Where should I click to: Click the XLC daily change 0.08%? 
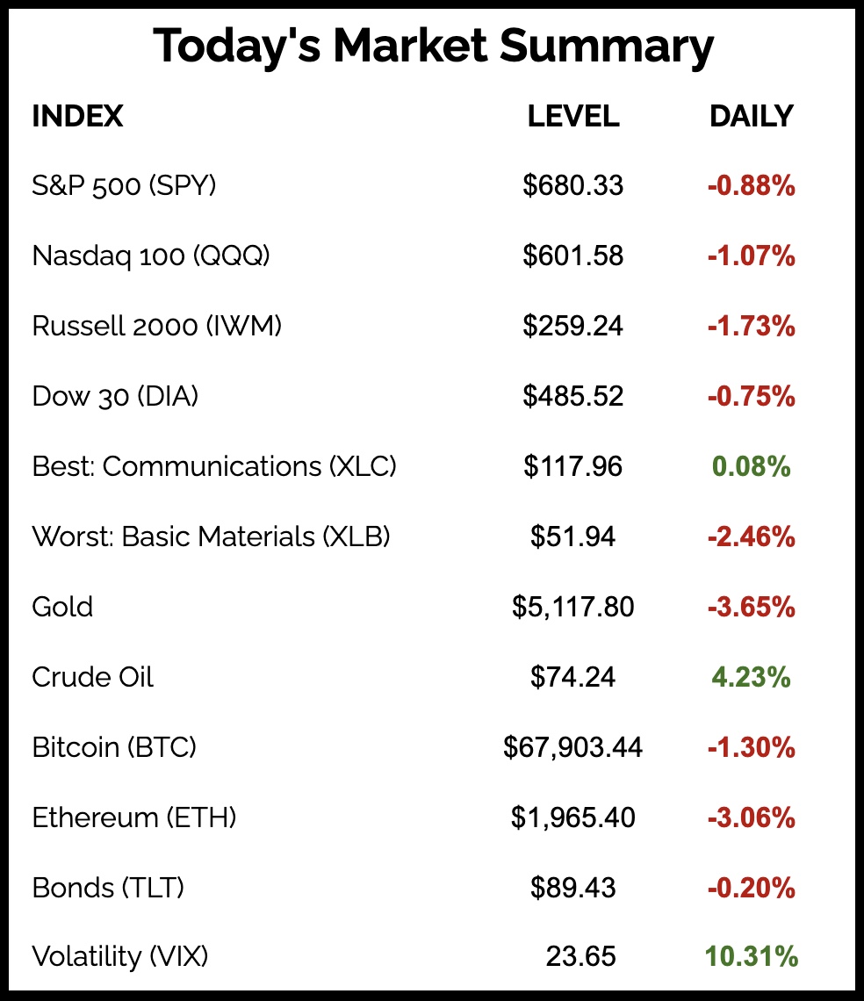pos(751,466)
